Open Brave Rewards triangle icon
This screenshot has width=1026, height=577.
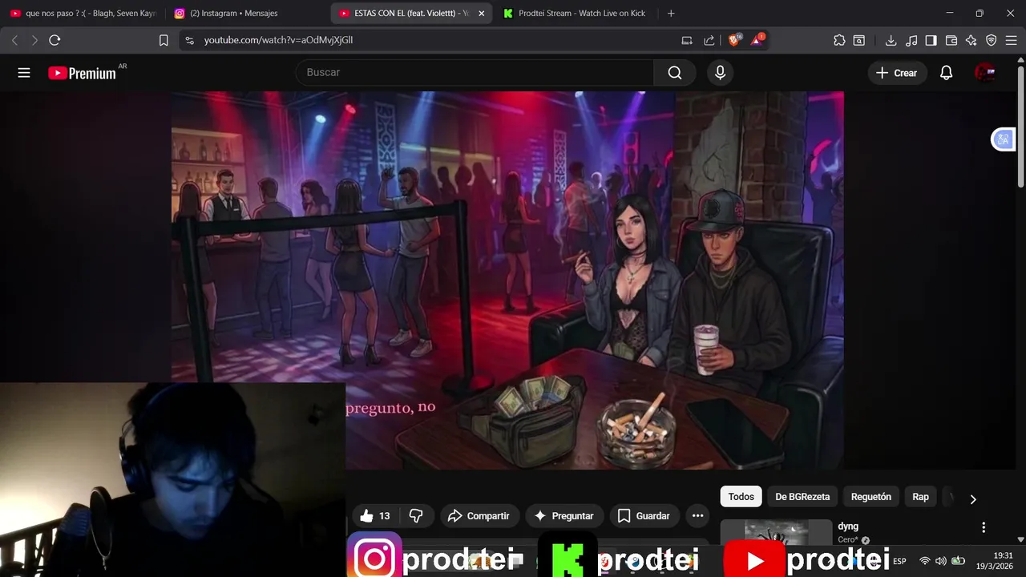click(757, 39)
